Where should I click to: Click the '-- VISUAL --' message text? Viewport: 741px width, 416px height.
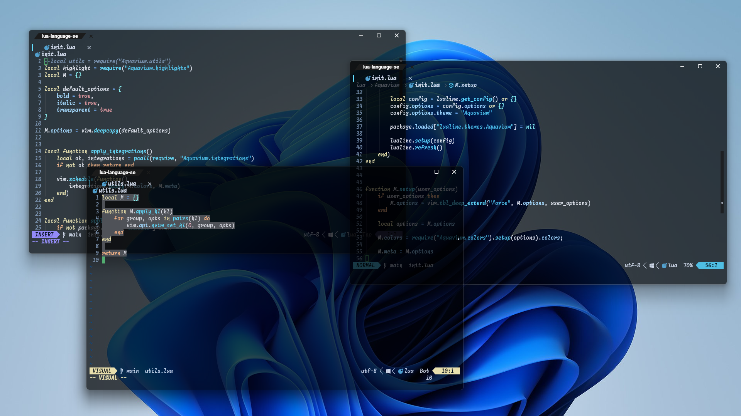coord(108,378)
